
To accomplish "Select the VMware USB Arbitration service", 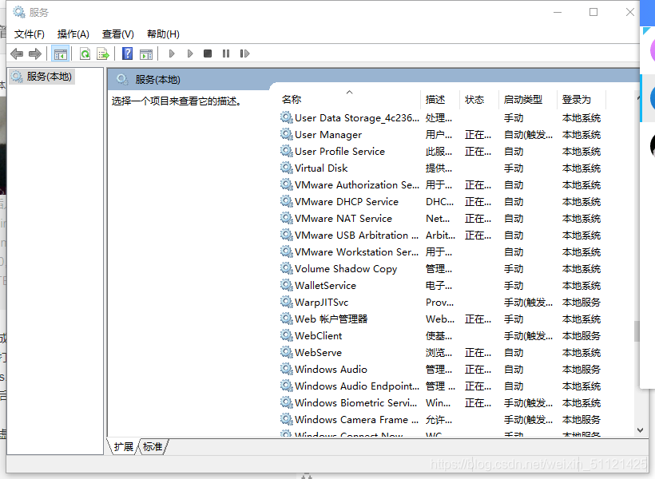I will pyautogui.click(x=356, y=236).
